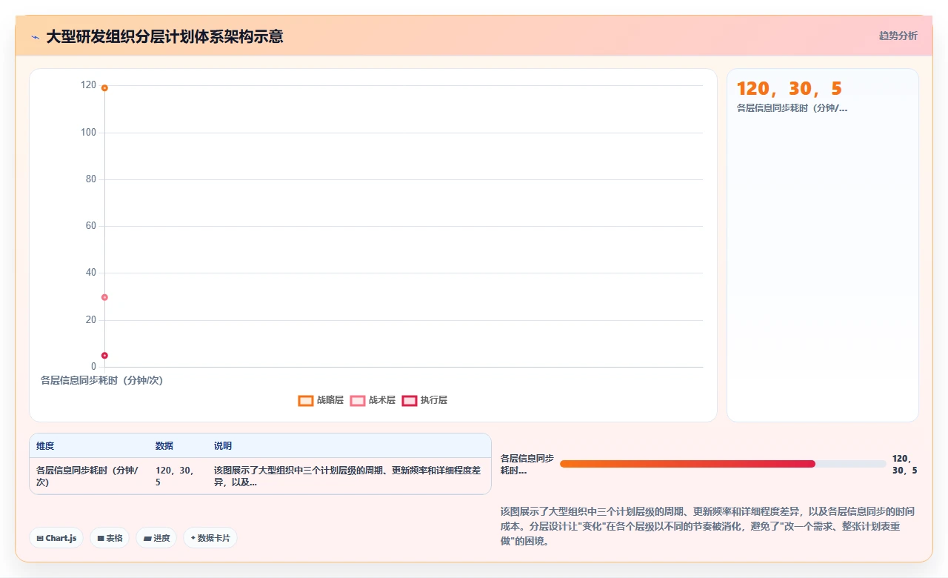Select the table description starting 该图展示了大型组织
The image size is (948, 578).
coord(347,476)
